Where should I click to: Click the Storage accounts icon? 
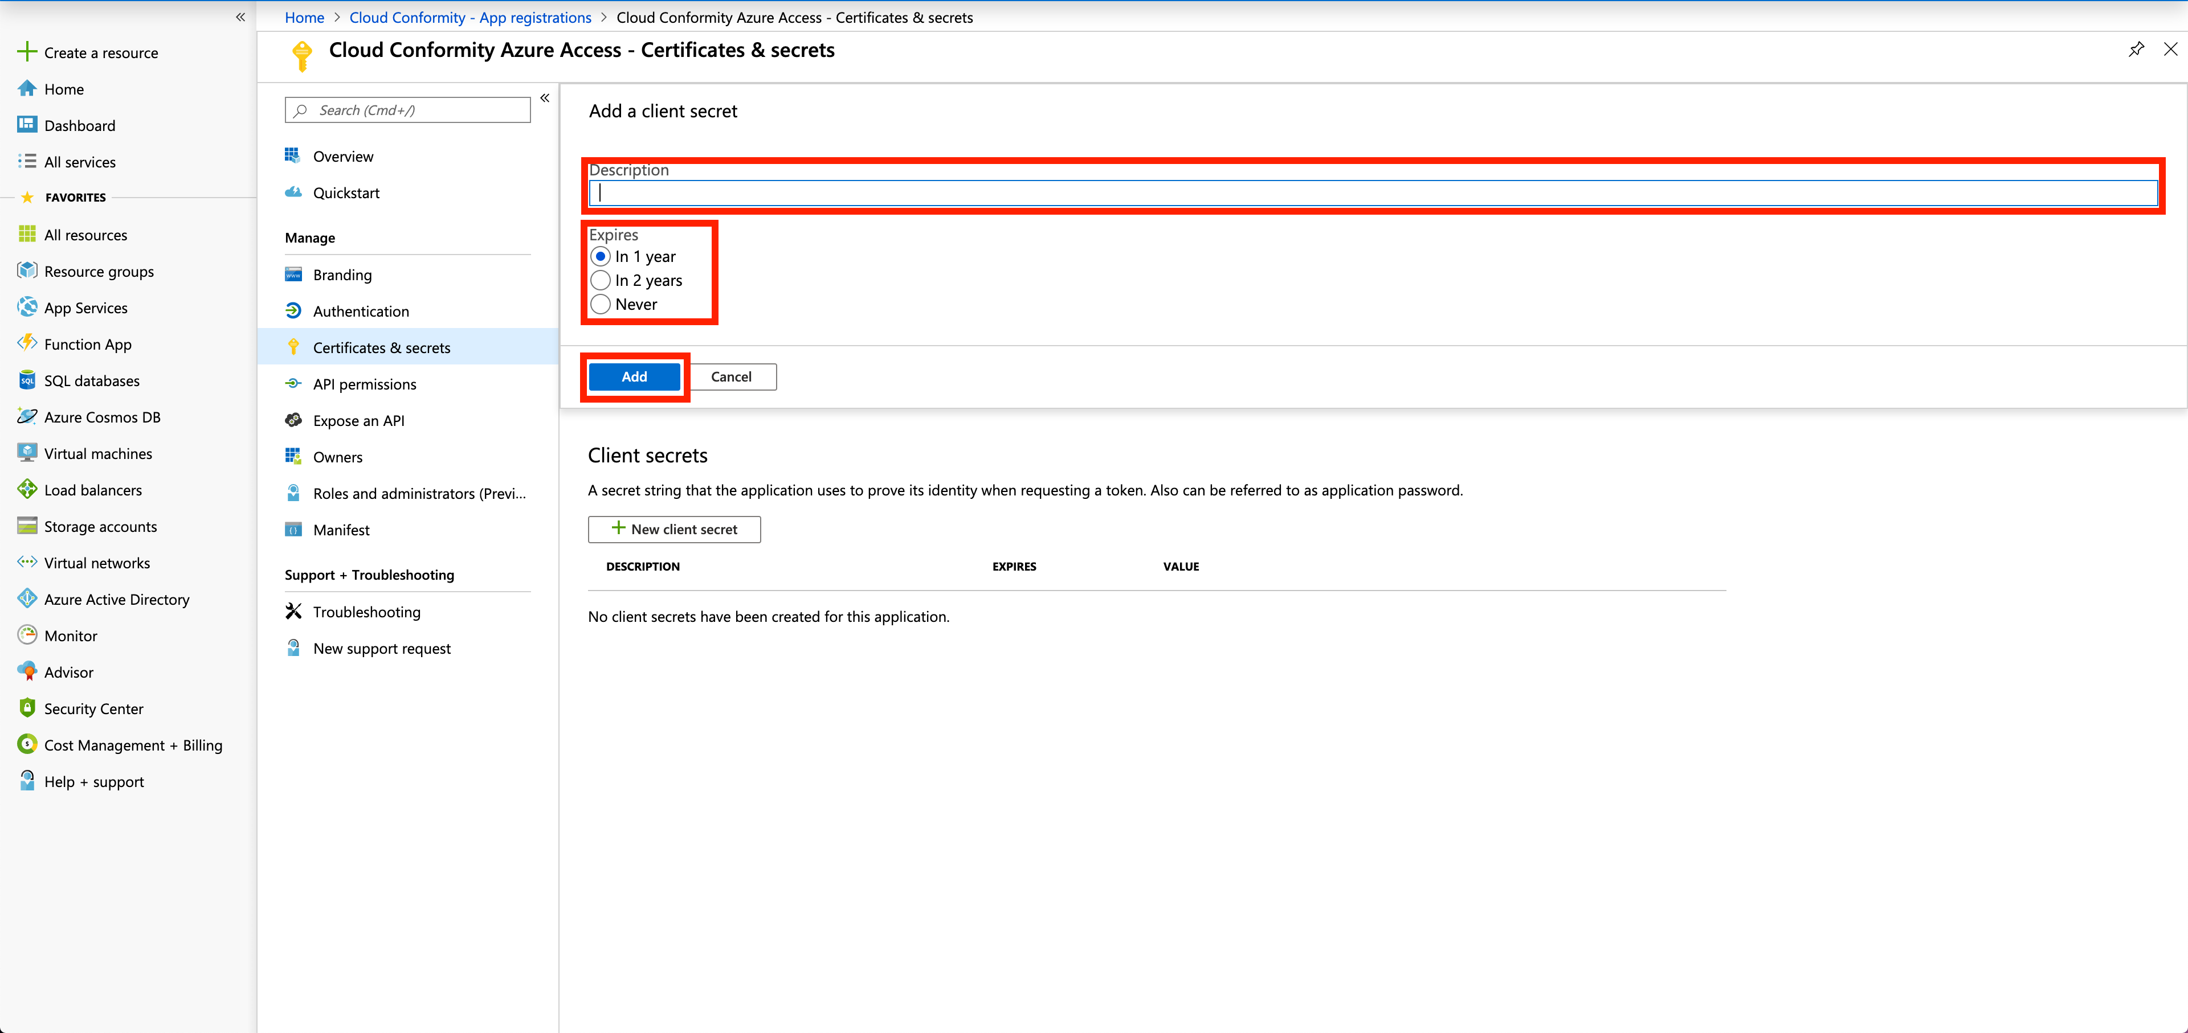27,526
